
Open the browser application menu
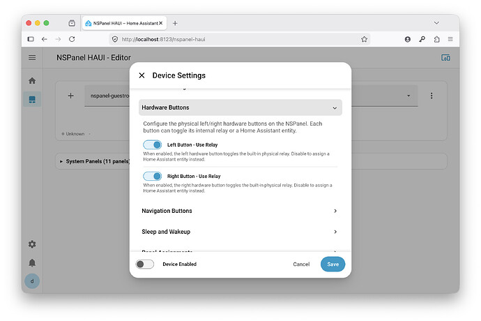[x=450, y=39]
